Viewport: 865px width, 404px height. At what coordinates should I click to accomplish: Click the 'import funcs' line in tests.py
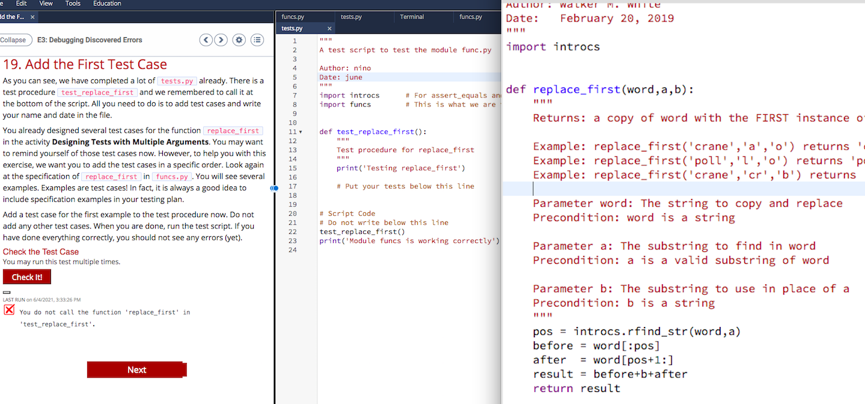[x=345, y=105]
